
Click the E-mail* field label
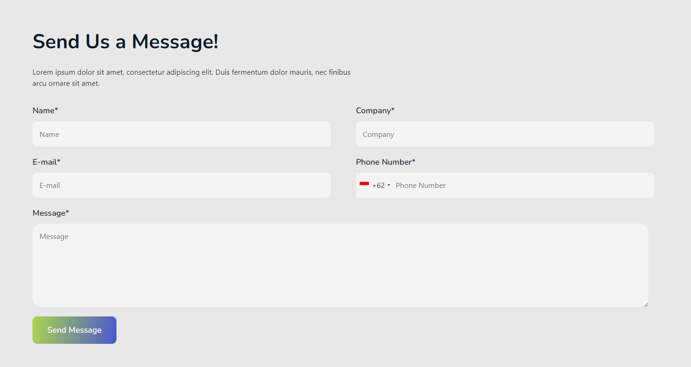[x=46, y=162]
